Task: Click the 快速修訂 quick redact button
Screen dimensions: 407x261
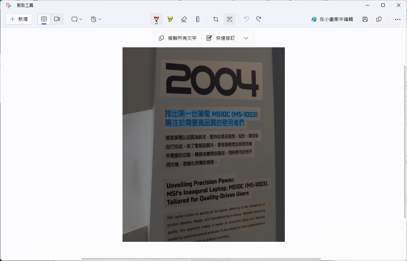Action: click(221, 38)
